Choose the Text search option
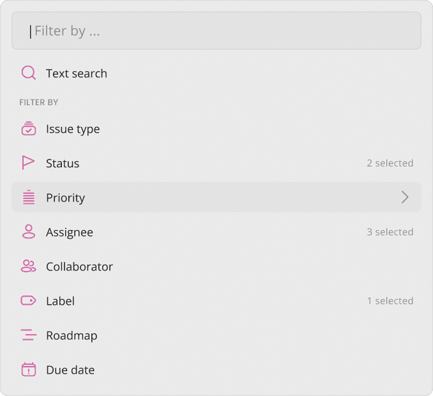The height and width of the screenshot is (396, 433). pos(216,73)
